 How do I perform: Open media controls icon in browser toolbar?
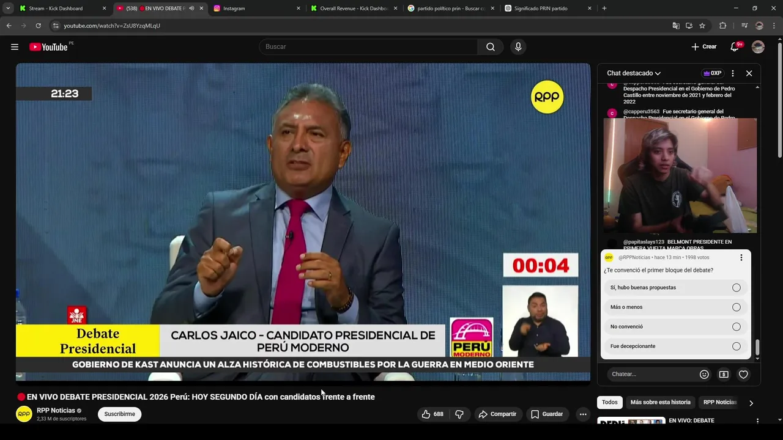(744, 26)
